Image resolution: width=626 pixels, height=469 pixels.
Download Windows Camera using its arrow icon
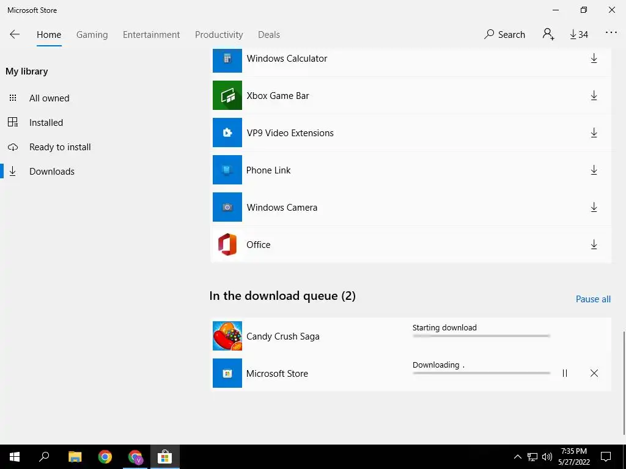[594, 208]
